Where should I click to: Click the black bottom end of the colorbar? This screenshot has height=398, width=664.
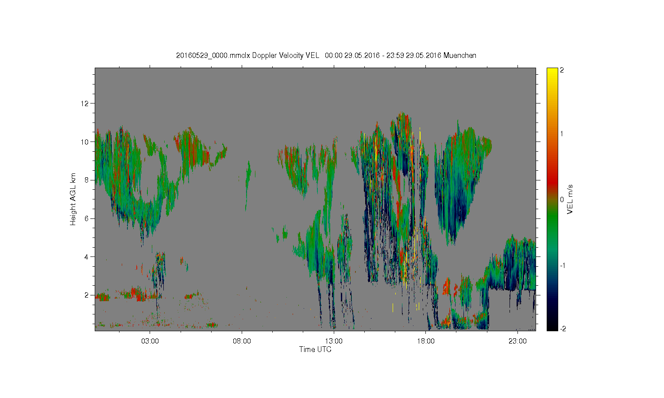pos(552,325)
